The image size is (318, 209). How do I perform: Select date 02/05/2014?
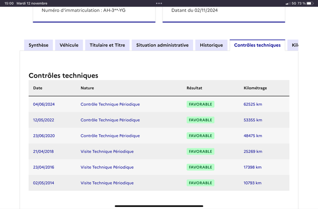point(44,183)
